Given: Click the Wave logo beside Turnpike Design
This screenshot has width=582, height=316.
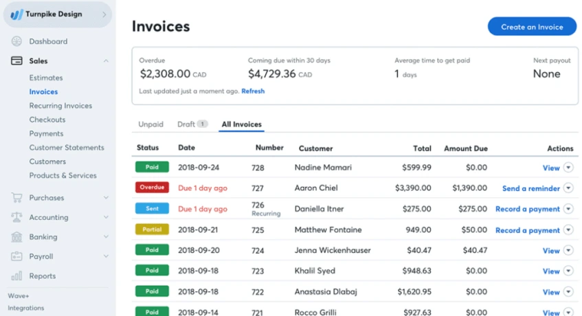Looking at the screenshot, I should [16, 14].
